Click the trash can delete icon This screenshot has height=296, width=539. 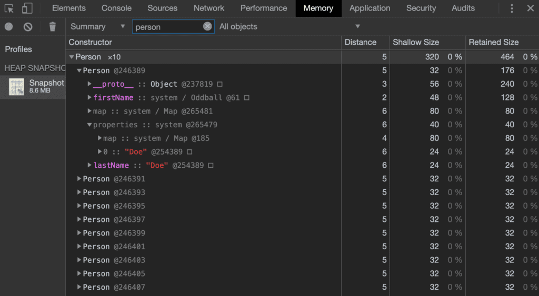[x=52, y=27]
